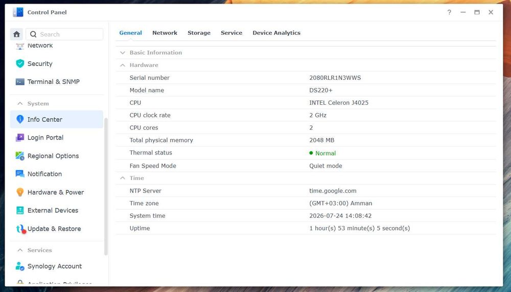Switch to the General tab
Image resolution: width=511 pixels, height=292 pixels.
(130, 33)
